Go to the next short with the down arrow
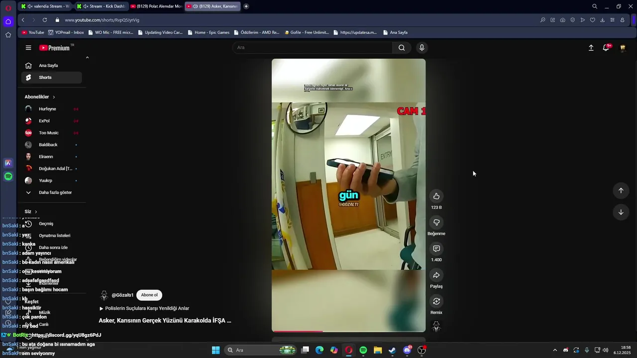Viewport: 637px width, 358px height. (x=621, y=212)
